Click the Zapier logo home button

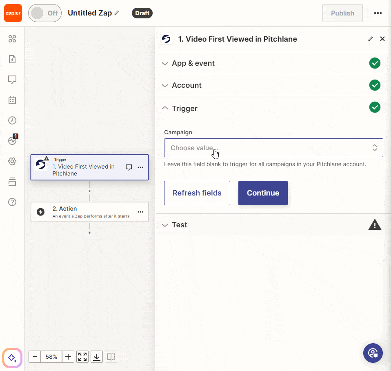click(x=13, y=13)
